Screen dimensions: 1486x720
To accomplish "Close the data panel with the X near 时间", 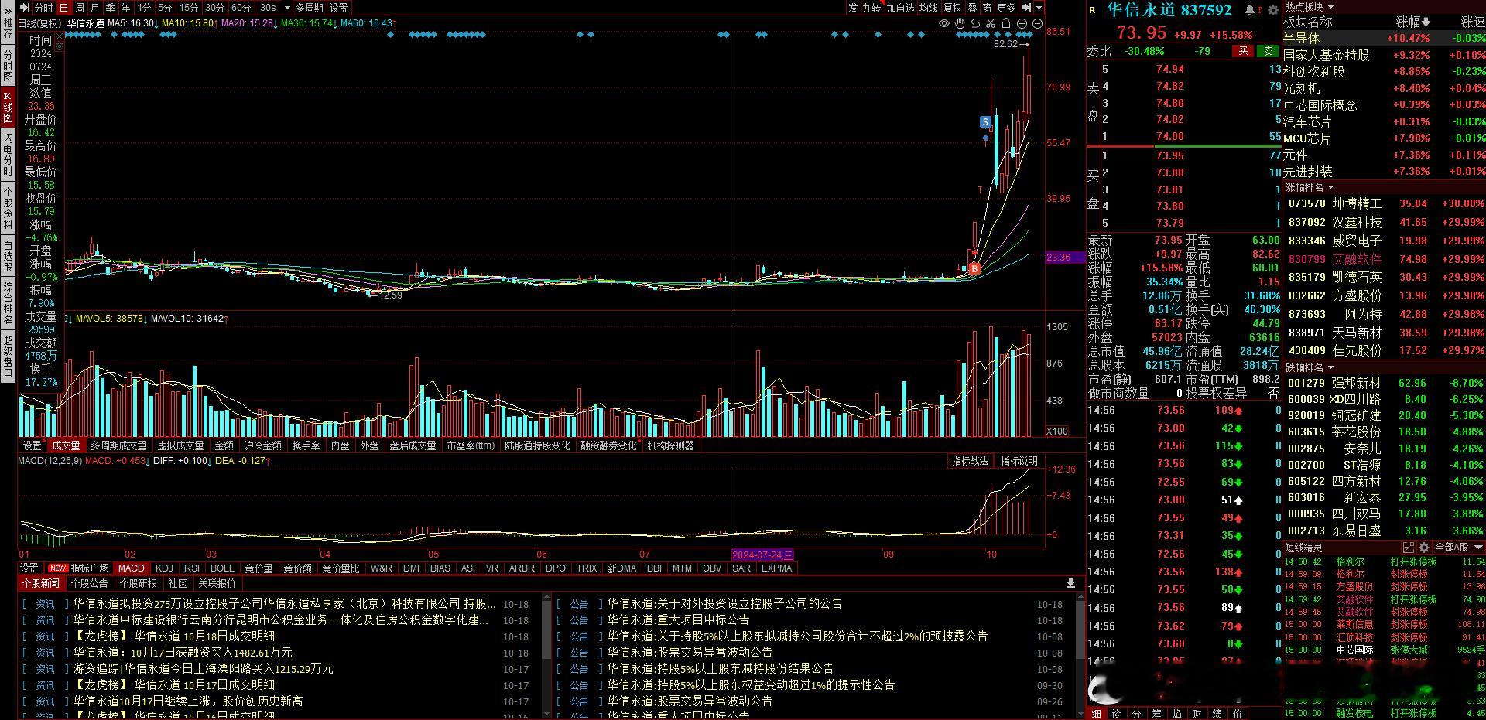I will click(x=59, y=36).
